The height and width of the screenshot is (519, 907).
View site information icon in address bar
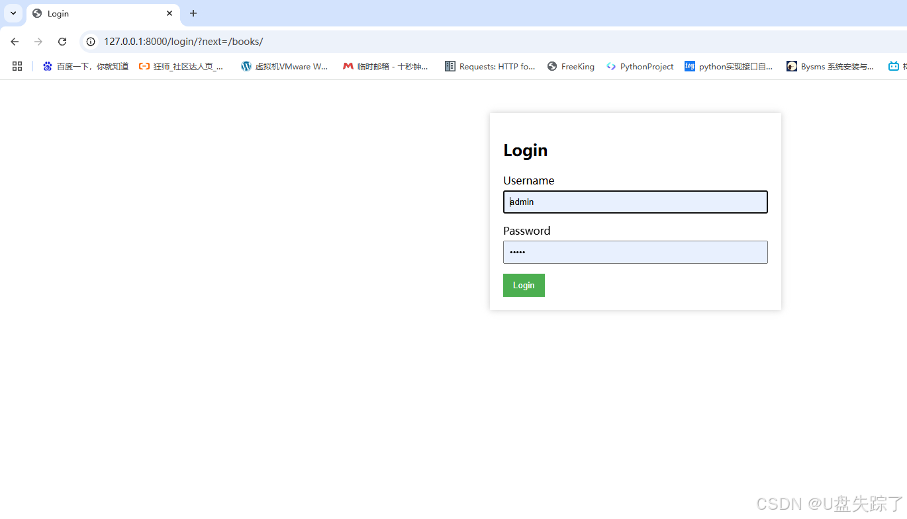[x=91, y=42]
